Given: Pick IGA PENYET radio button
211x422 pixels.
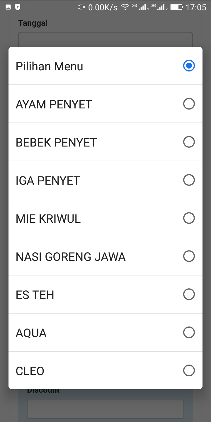Looking at the screenshot, I should pos(189,180).
